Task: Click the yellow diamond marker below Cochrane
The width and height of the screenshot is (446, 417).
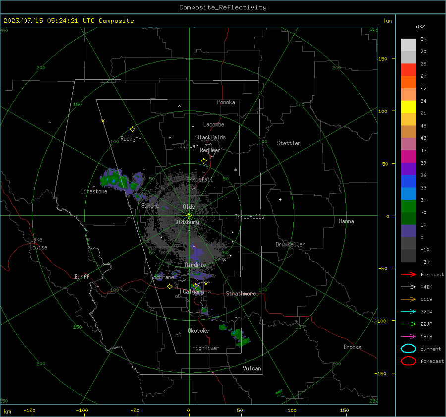Action: point(169,287)
